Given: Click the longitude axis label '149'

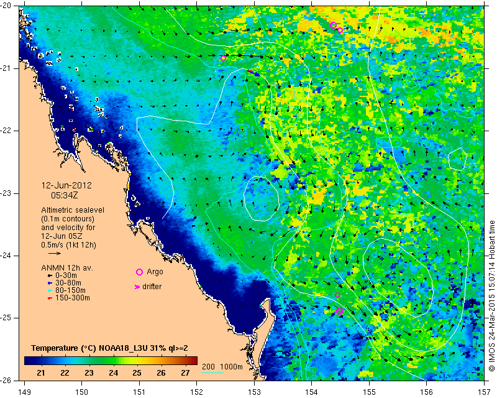Looking at the screenshot, I should pos(24,392).
